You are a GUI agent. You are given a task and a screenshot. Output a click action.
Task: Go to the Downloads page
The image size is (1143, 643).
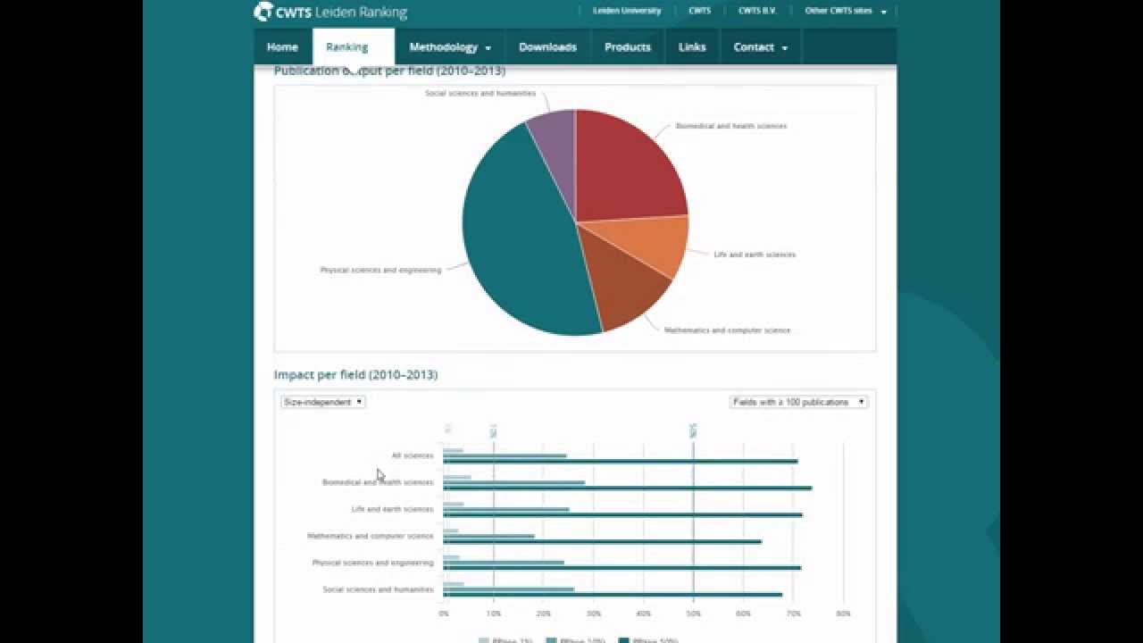547,47
